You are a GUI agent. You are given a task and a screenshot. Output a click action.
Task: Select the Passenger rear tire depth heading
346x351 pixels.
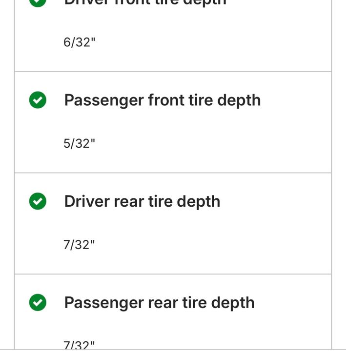[x=159, y=303]
